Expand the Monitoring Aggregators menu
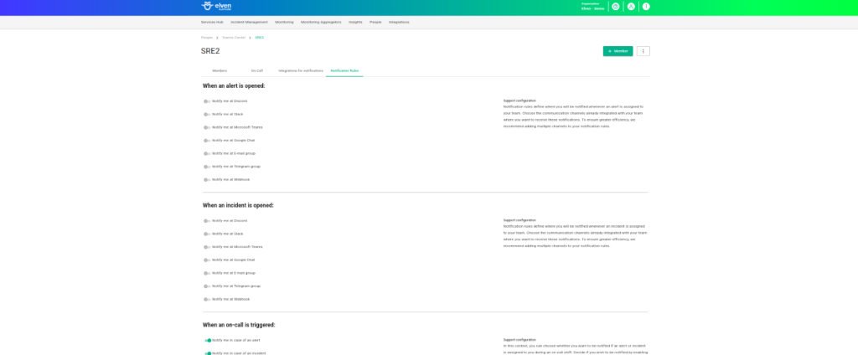This screenshot has height=355, width=858. [x=321, y=22]
